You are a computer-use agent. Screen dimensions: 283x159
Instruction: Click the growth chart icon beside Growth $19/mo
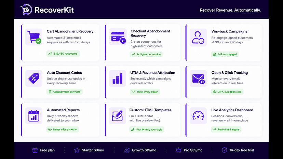click(x=127, y=150)
